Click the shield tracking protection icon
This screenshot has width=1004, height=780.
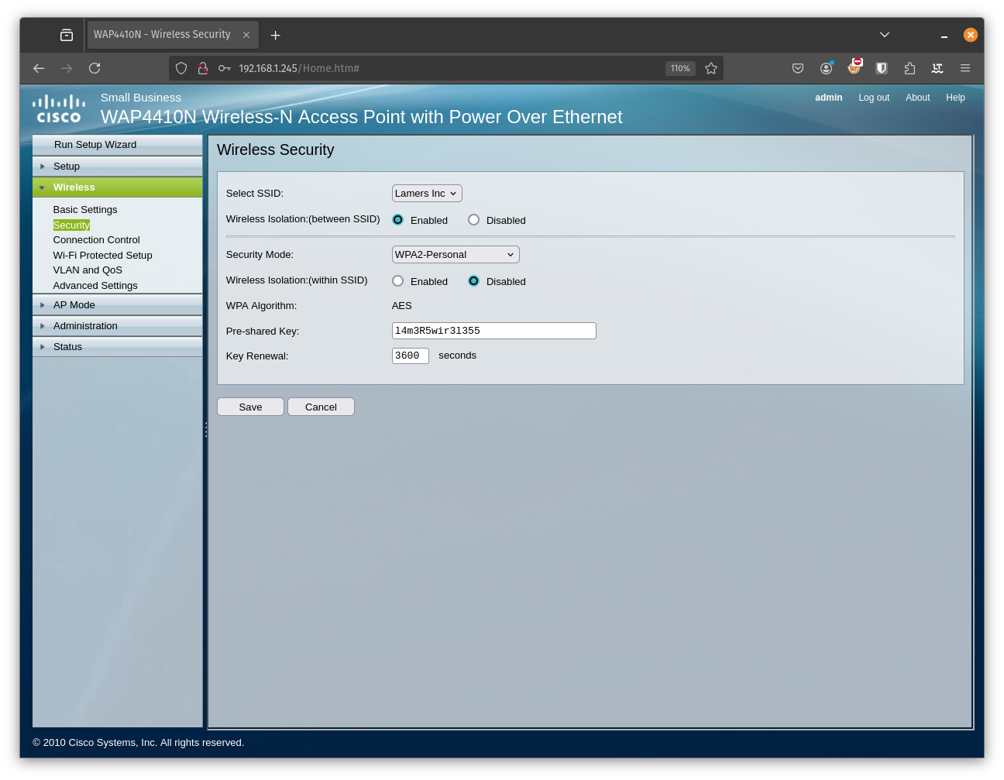[181, 68]
